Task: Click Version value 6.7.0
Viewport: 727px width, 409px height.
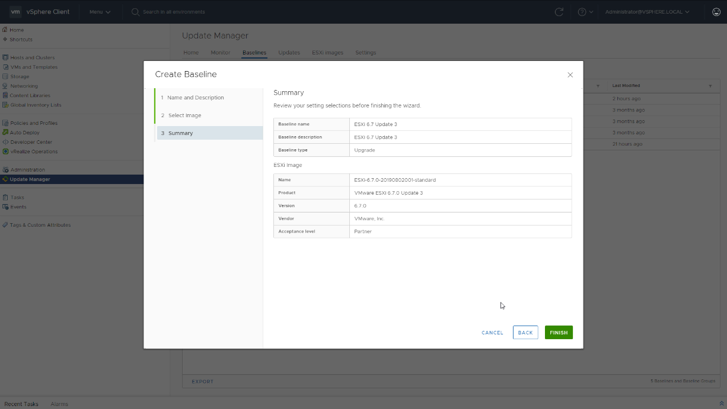Action: point(360,206)
